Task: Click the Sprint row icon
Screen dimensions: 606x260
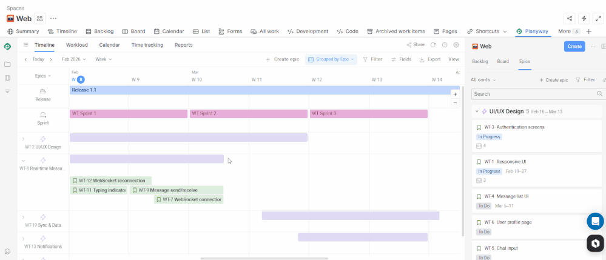Action: click(43, 115)
